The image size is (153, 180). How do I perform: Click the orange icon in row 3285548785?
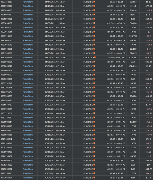pos(94,96)
